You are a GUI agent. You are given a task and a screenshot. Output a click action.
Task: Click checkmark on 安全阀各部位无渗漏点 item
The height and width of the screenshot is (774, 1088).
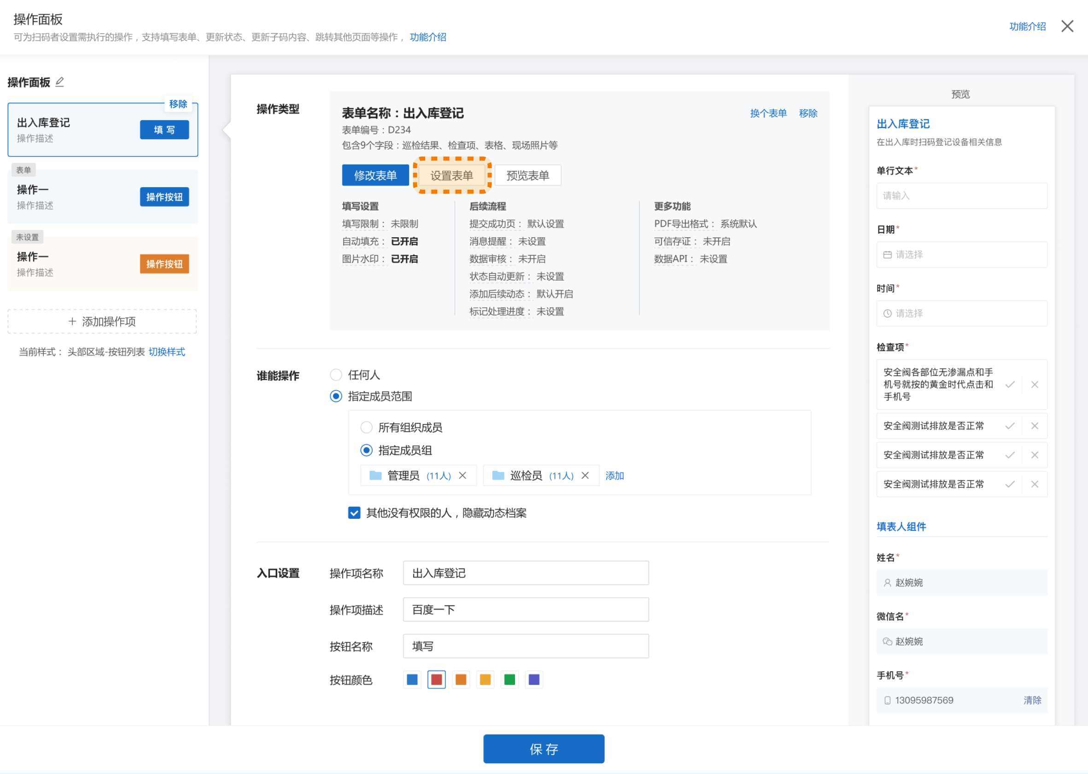click(1010, 384)
